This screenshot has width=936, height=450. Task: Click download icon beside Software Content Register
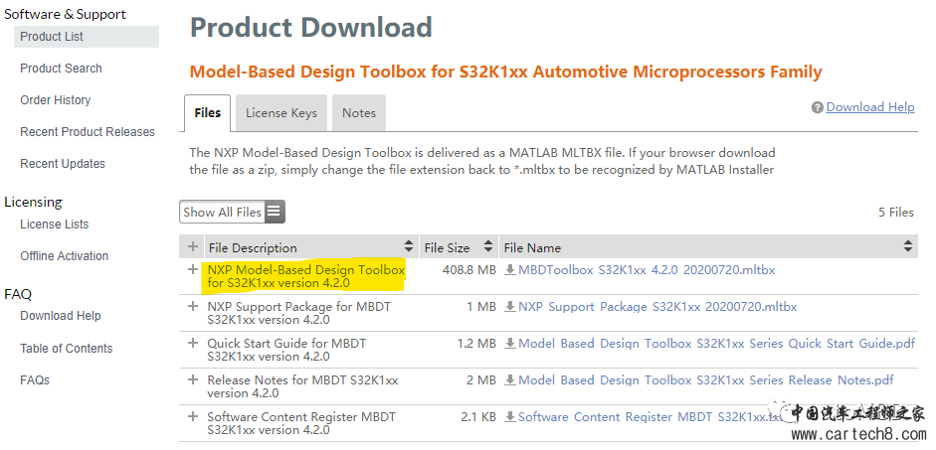point(510,417)
